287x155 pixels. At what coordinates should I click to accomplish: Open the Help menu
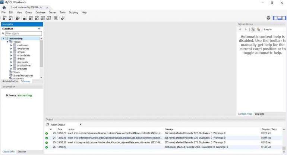(84, 12)
